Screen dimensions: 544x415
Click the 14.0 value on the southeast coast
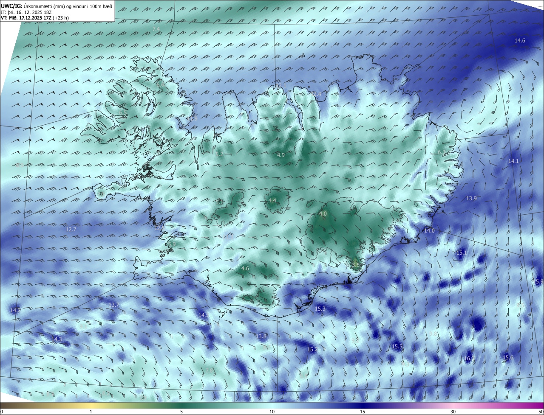pos(429,230)
